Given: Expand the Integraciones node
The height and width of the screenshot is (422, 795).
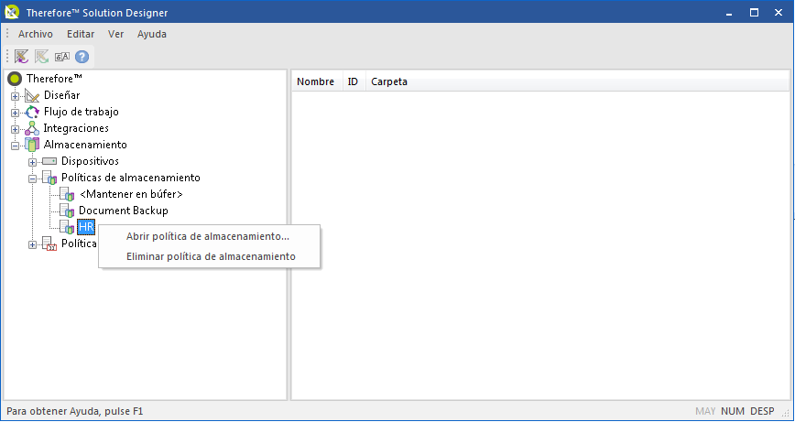Looking at the screenshot, I should click(x=15, y=129).
